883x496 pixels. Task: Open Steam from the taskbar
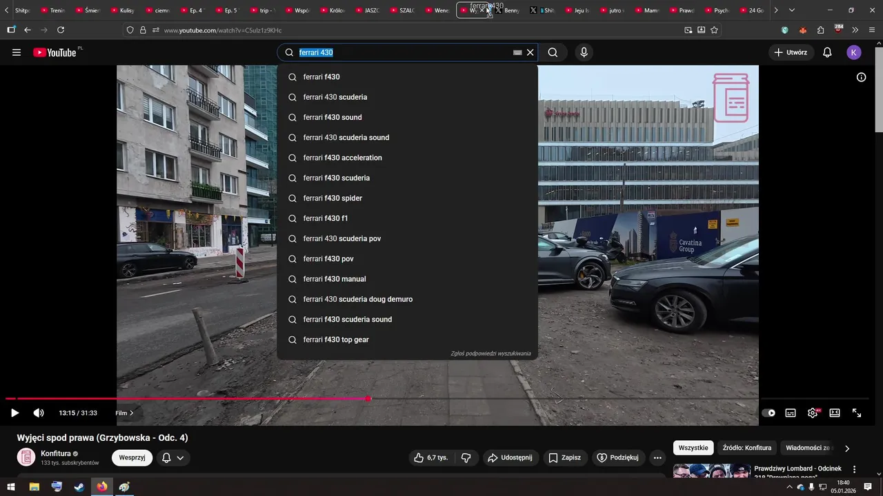(79, 487)
